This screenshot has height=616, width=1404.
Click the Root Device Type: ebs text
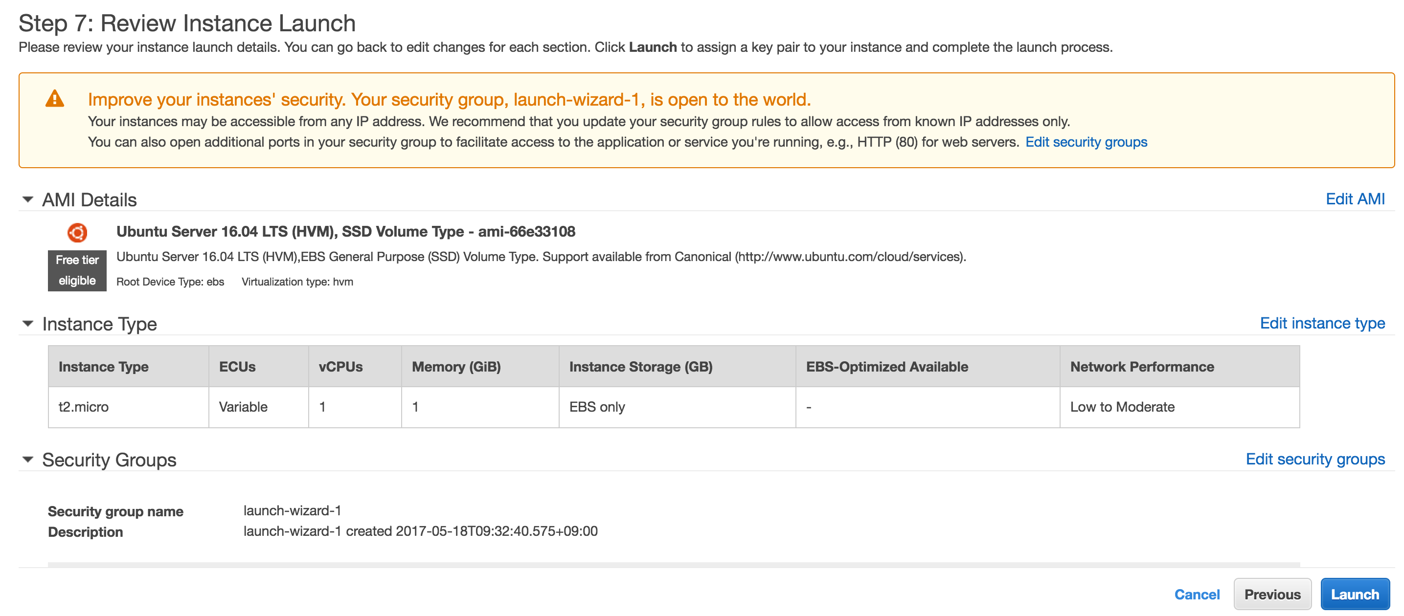(170, 282)
